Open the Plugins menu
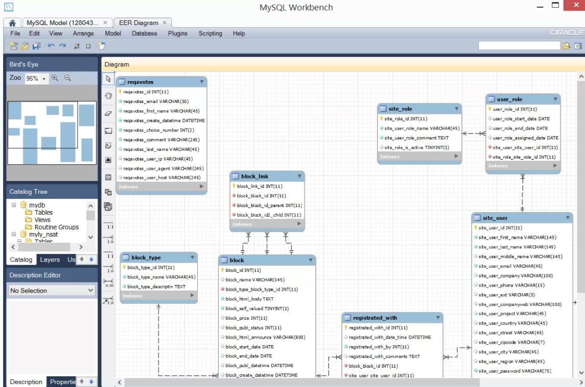This screenshot has width=585, height=387. click(x=177, y=33)
